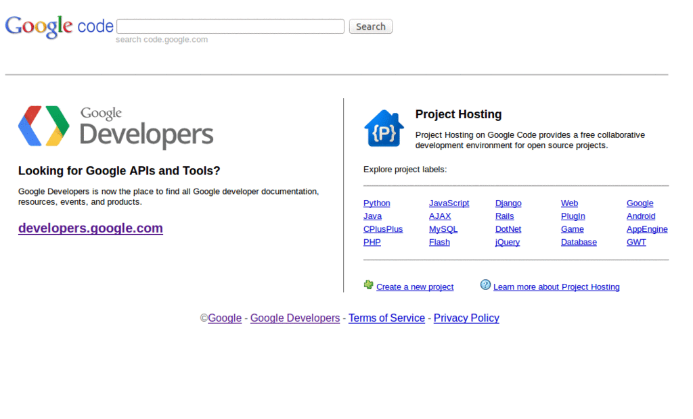
Task: Click the 'search code.google.com' hint text
Action: pyautogui.click(x=162, y=39)
